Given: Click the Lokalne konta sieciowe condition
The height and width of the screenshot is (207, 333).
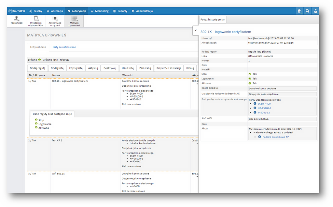Looking at the screenshot, I should coord(143,143).
